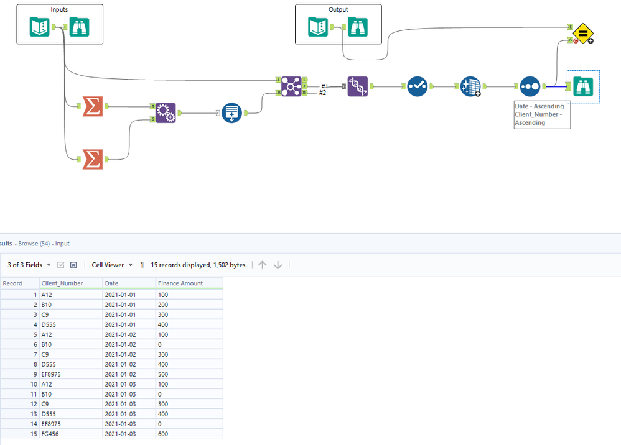Click the up arrow navigation button in Results toolbar
Viewport: 621px width, 445px height.
pyautogui.click(x=262, y=265)
